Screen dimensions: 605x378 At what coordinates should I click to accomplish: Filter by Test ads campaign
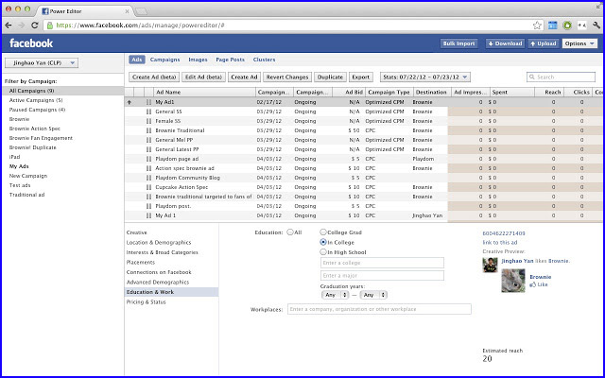click(x=20, y=185)
